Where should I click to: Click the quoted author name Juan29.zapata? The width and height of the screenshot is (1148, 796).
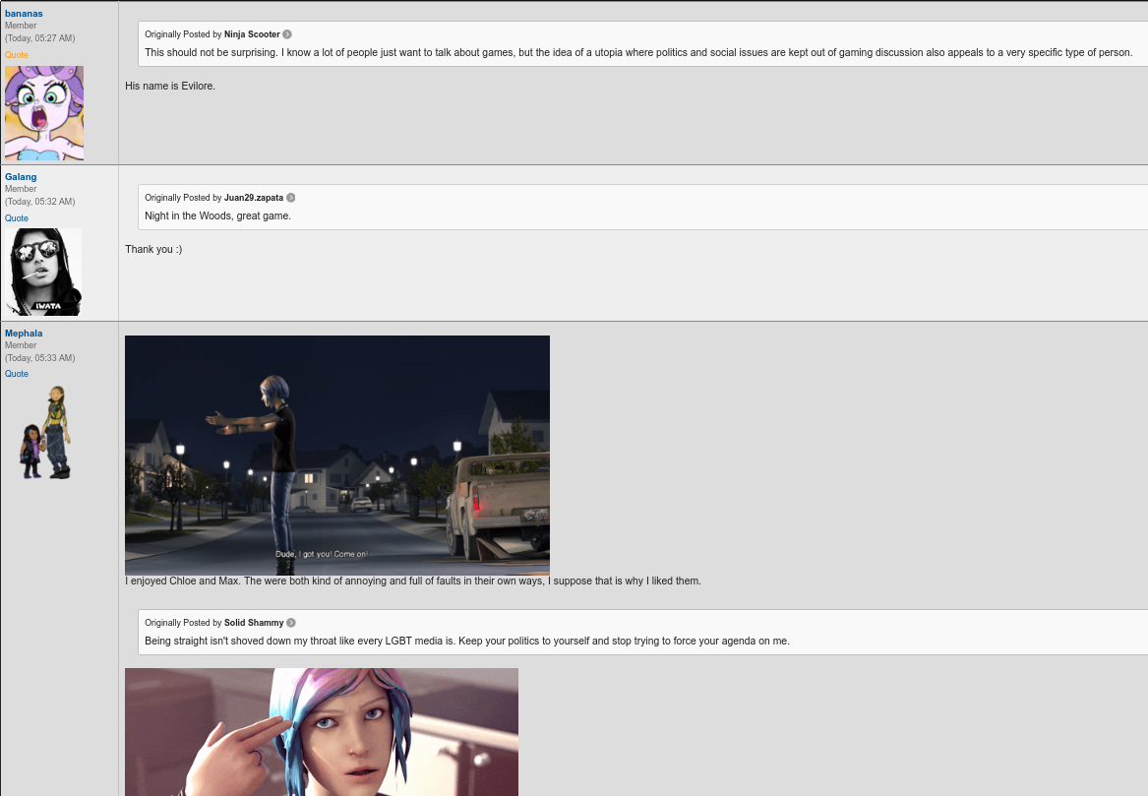point(254,198)
